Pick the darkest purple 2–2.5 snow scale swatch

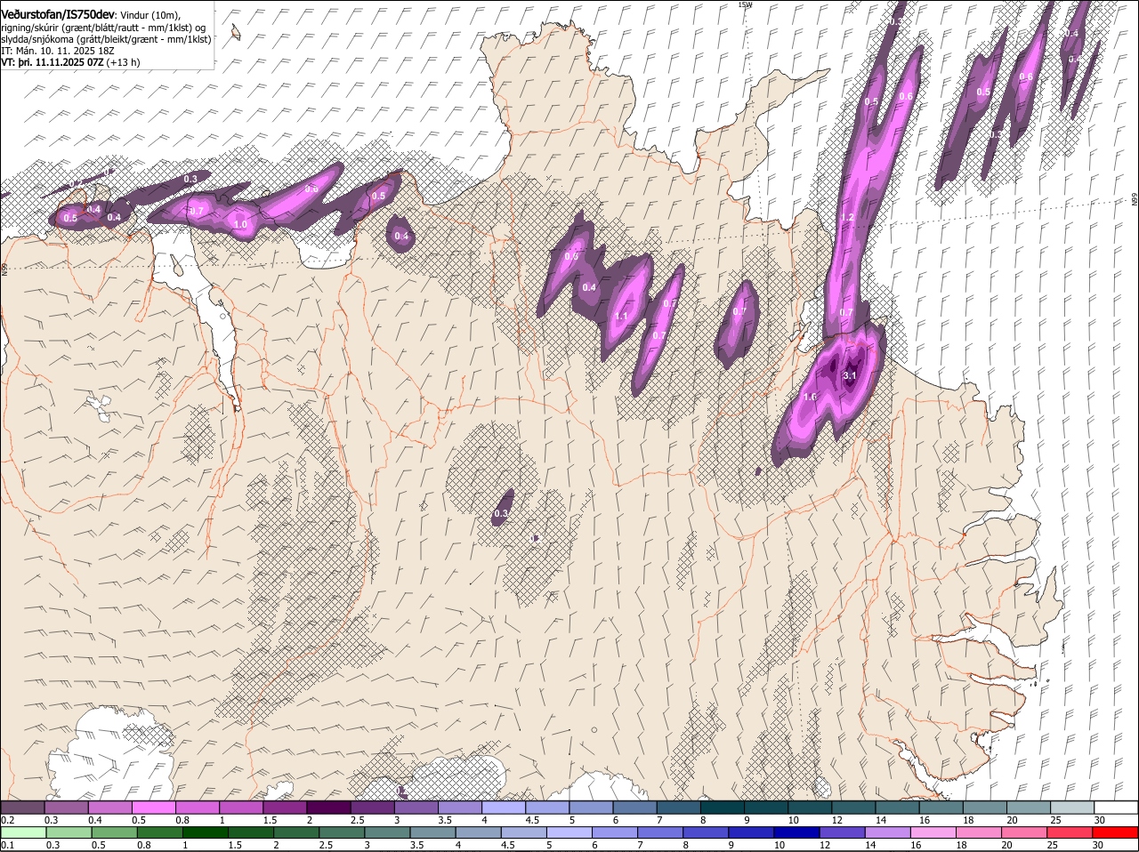coord(329,808)
